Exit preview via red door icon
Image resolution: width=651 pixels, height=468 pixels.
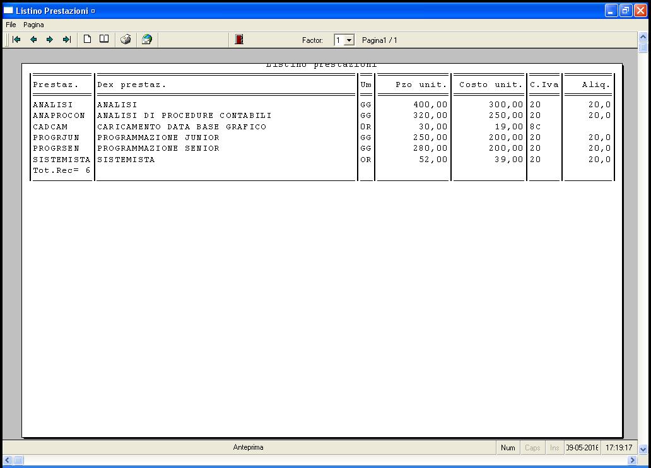[x=239, y=40]
